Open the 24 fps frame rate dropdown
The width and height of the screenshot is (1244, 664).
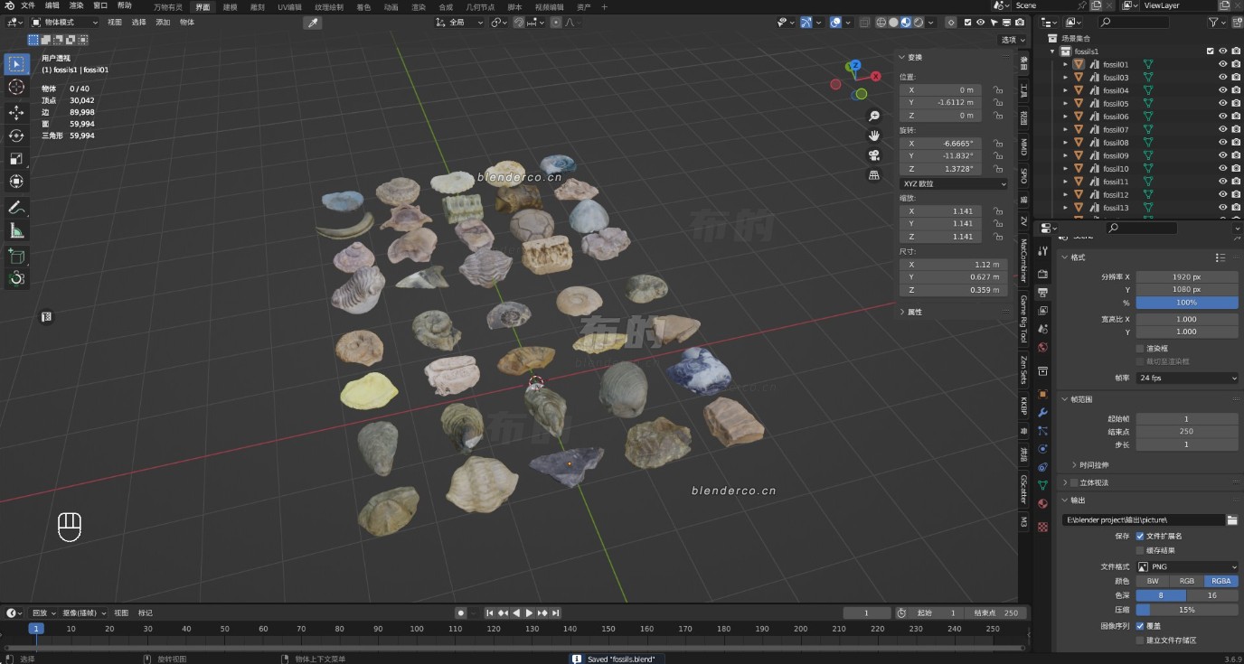1187,378
